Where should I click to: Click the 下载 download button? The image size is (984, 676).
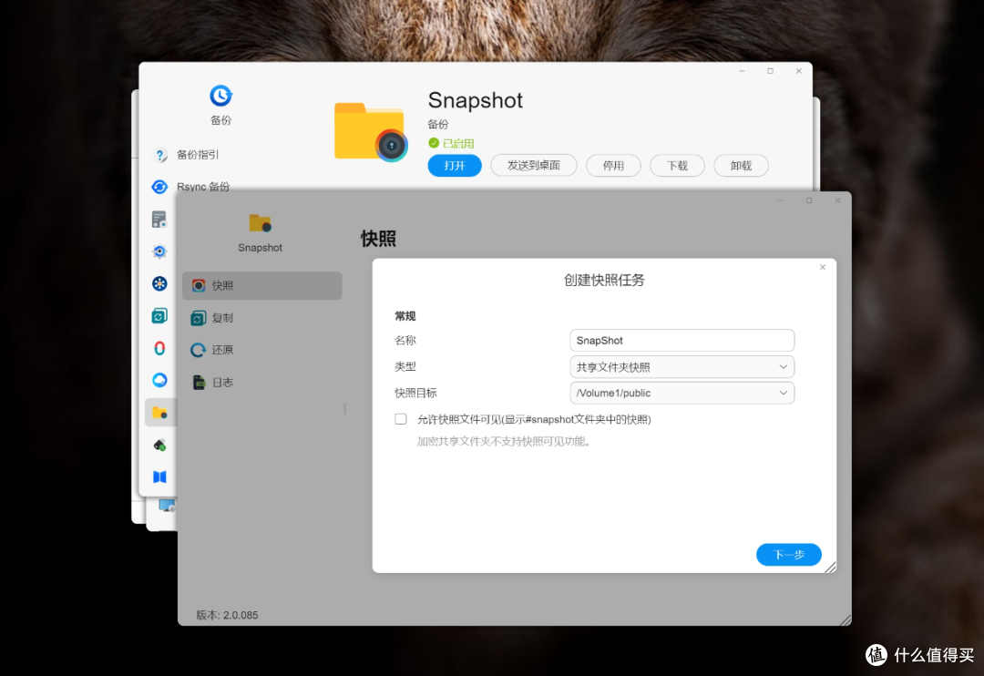click(x=677, y=166)
